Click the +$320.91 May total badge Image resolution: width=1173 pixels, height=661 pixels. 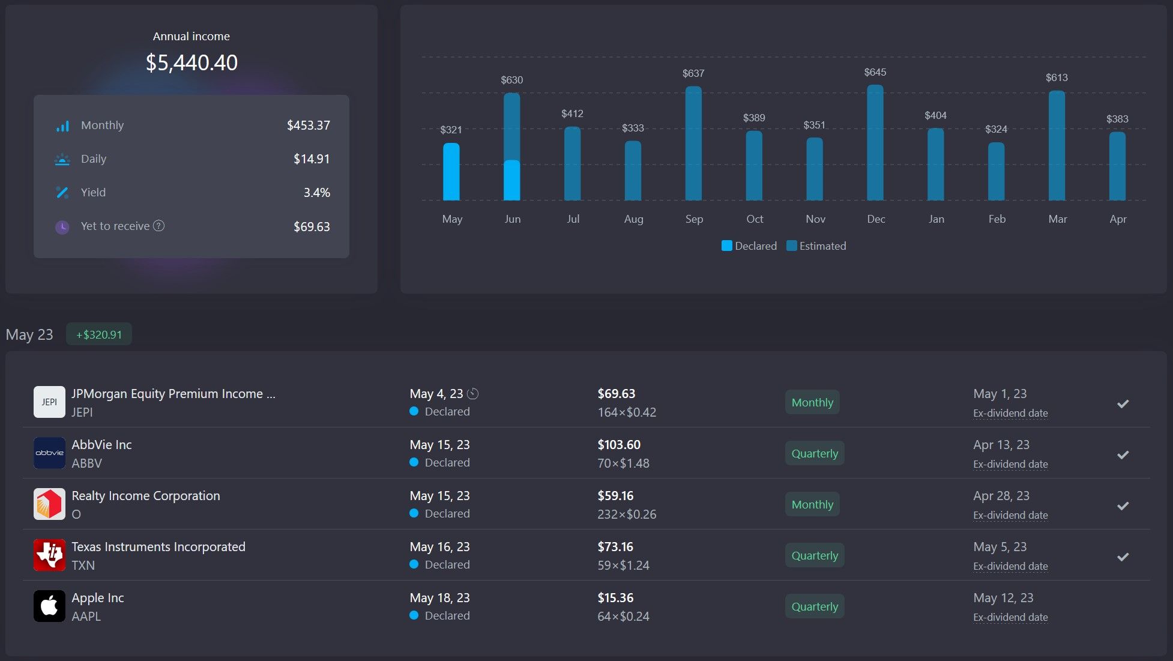tap(99, 334)
